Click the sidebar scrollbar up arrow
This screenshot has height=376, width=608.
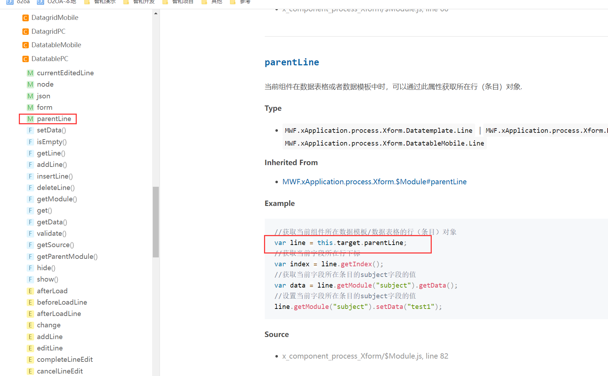pyautogui.click(x=156, y=13)
